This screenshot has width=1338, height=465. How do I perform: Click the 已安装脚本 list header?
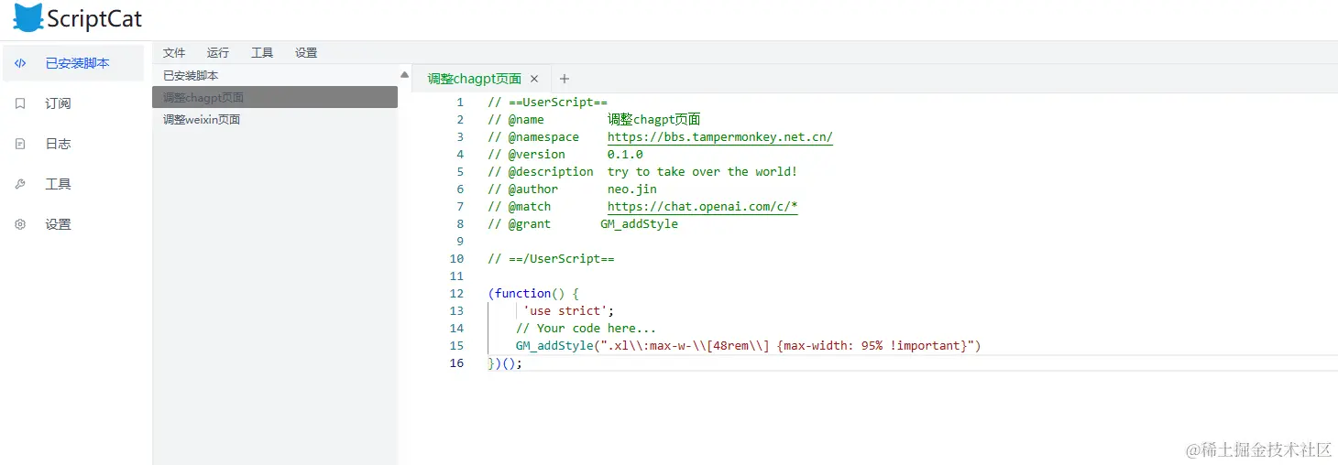191,75
